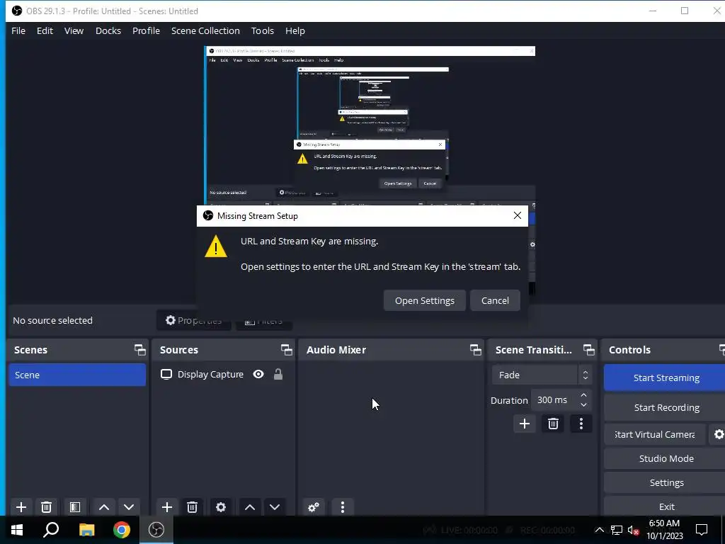Click Start Virtual Camera

coord(655,434)
